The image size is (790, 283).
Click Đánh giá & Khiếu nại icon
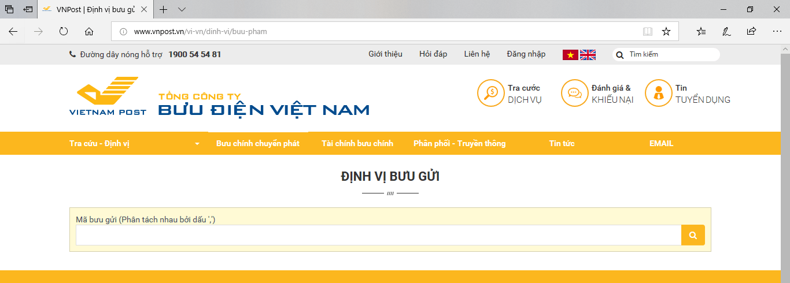pyautogui.click(x=575, y=93)
